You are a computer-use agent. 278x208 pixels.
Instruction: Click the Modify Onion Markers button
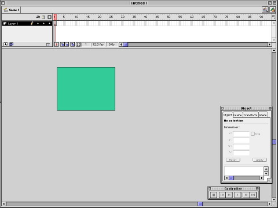pyautogui.click(x=78, y=44)
